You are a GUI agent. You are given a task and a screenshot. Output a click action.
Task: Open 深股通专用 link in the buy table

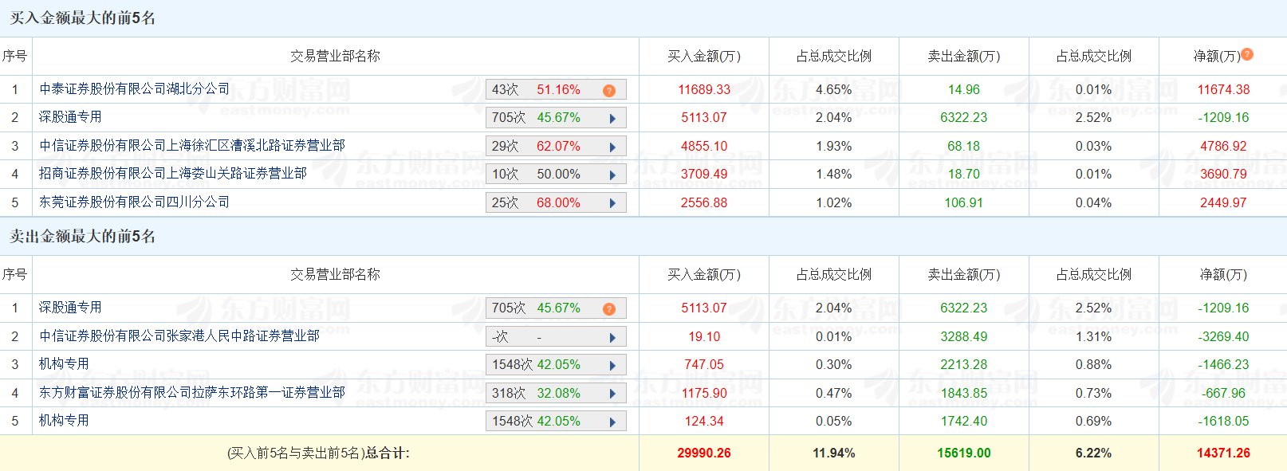[x=70, y=117]
